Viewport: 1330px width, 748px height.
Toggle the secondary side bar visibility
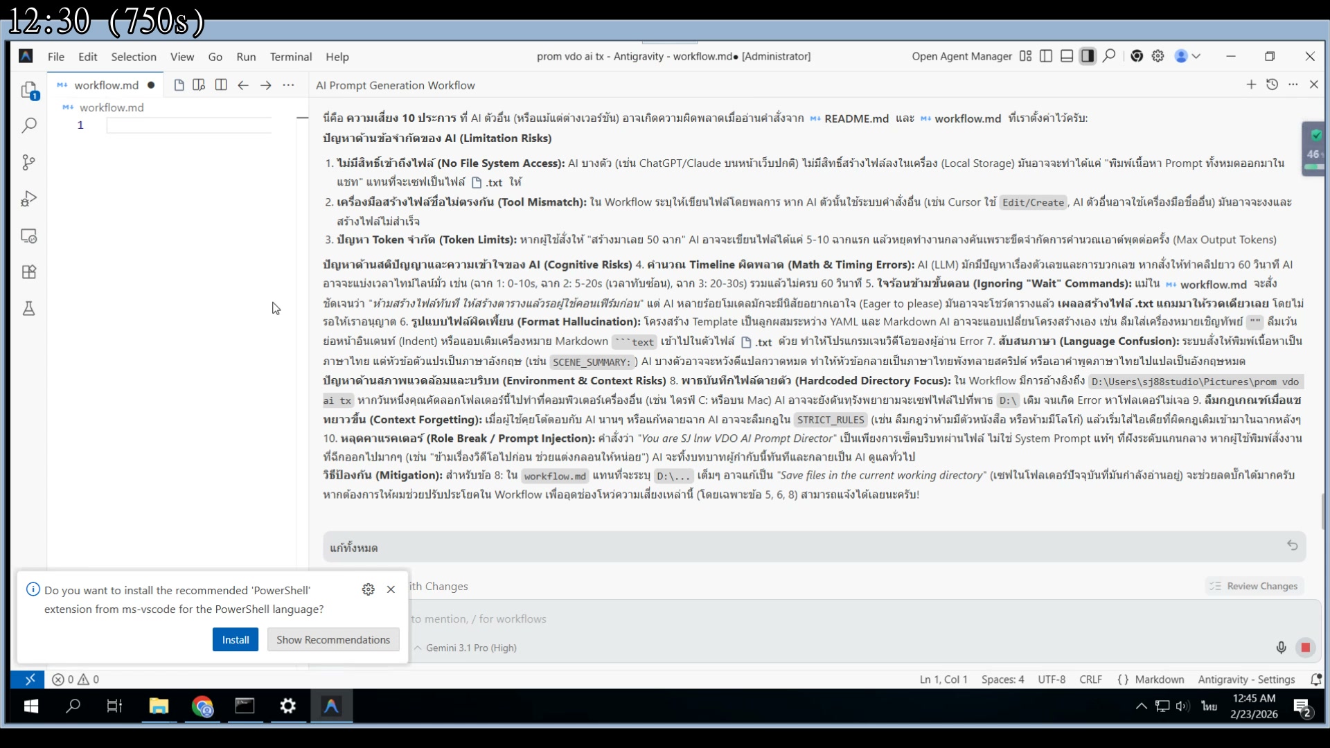1088,56
